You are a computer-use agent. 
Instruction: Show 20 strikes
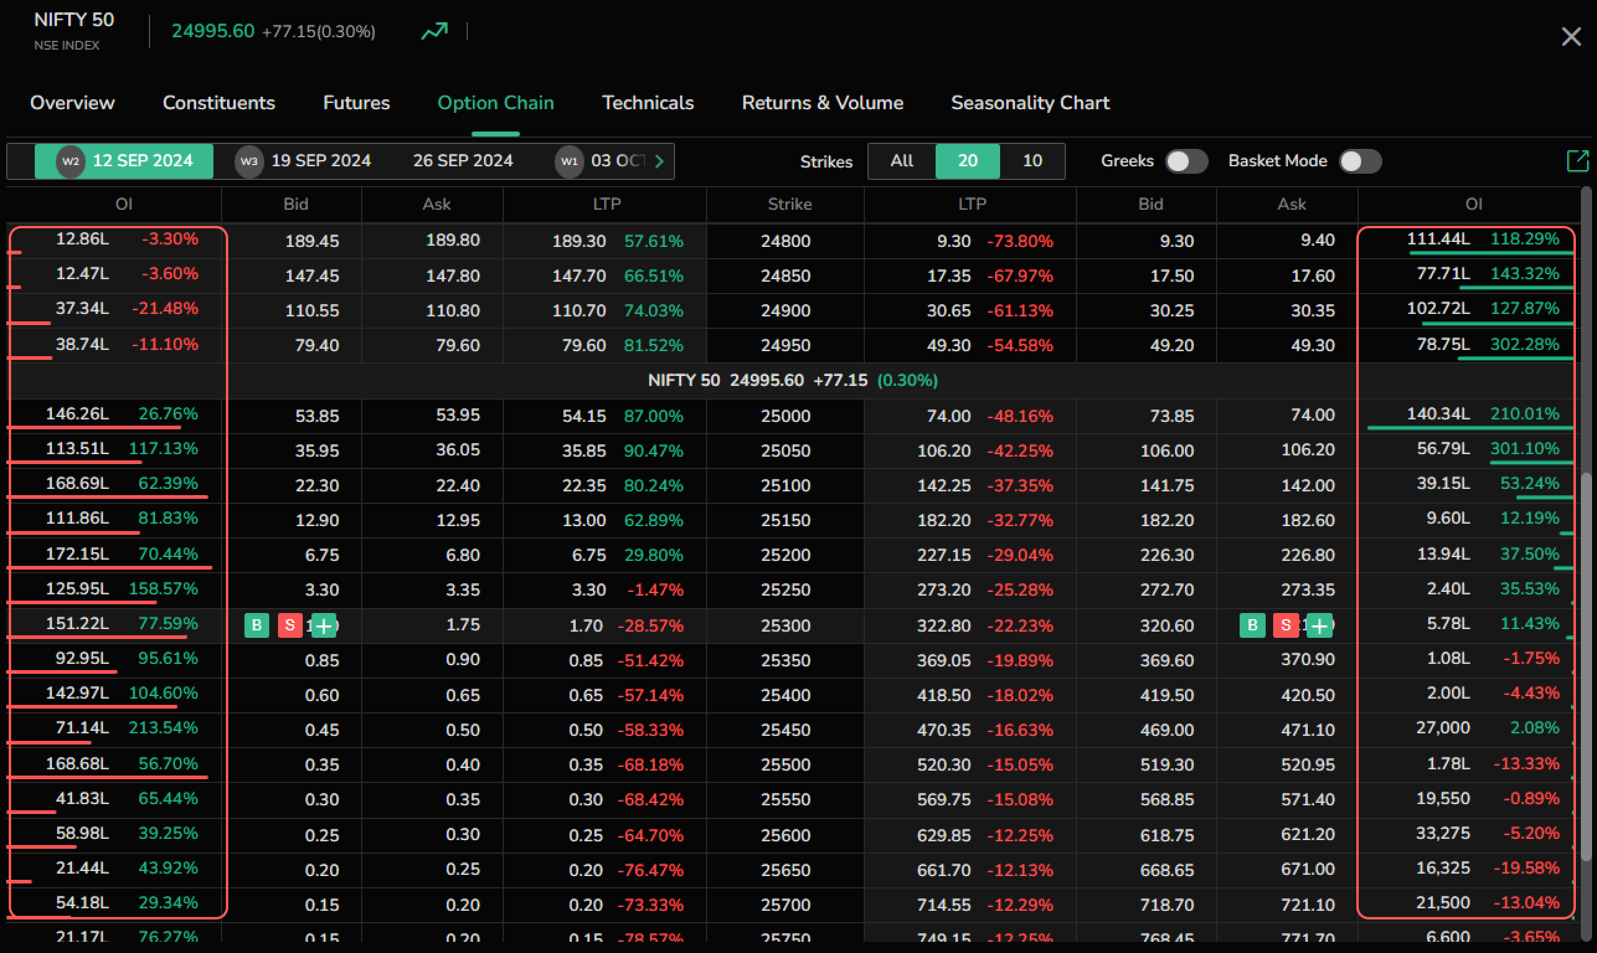point(968,161)
